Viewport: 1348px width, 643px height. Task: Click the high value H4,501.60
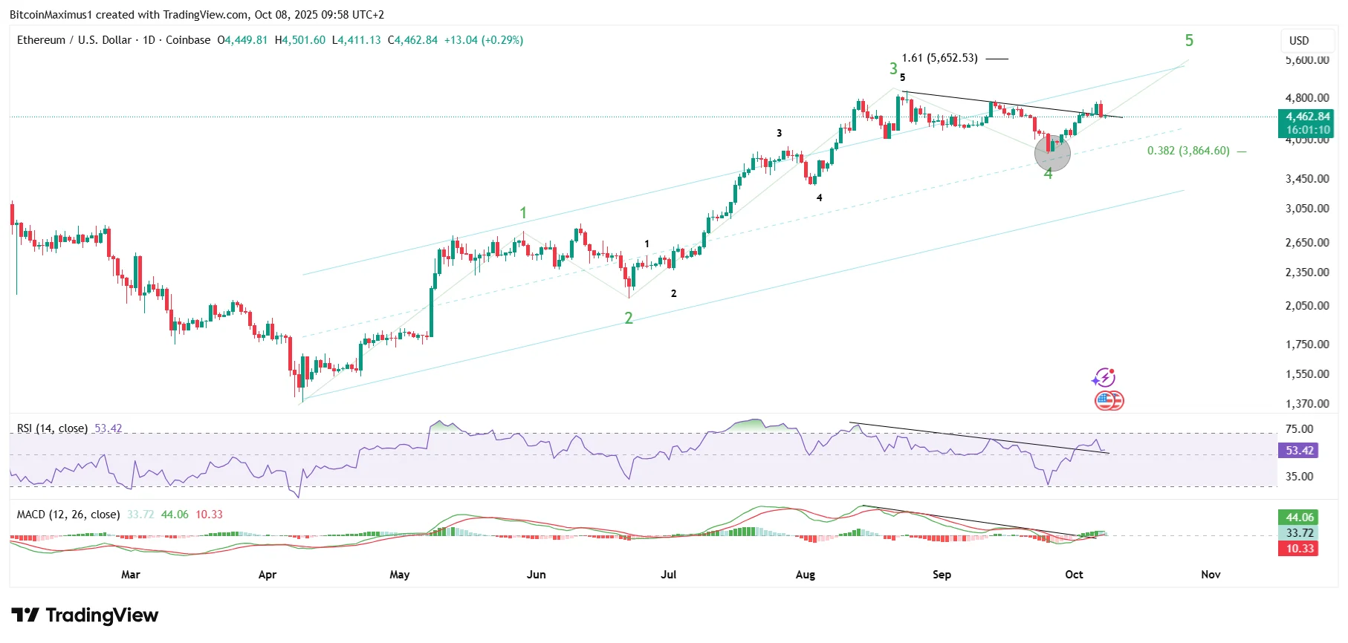click(300, 40)
